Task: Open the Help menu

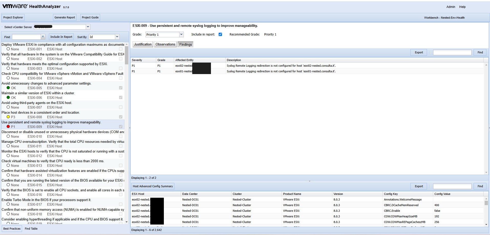Action: tap(462, 7)
